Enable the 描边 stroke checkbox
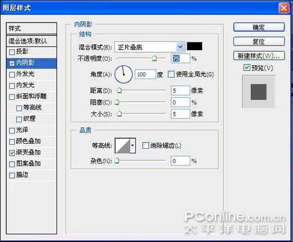This screenshot has height=242, width=293. (12, 175)
